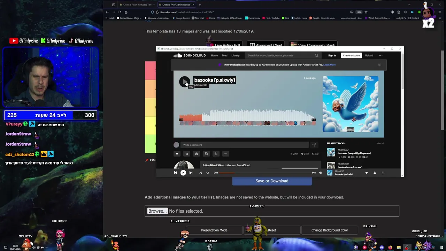The width and height of the screenshot is (446, 251).
Task: Open the Live Voting Poll
Action: click(x=224, y=45)
